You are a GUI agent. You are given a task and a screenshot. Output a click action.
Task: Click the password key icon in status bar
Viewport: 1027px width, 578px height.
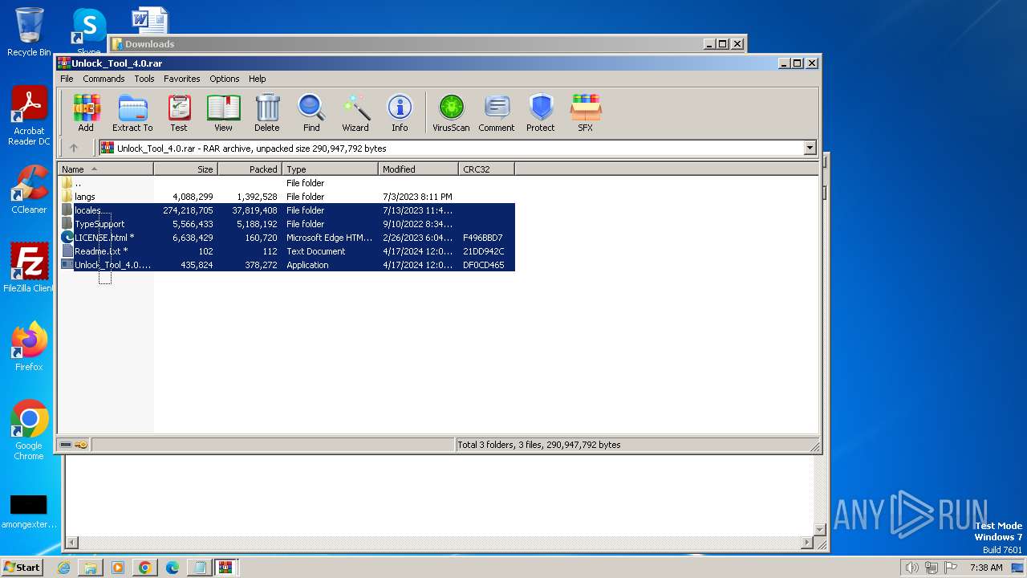click(x=81, y=445)
